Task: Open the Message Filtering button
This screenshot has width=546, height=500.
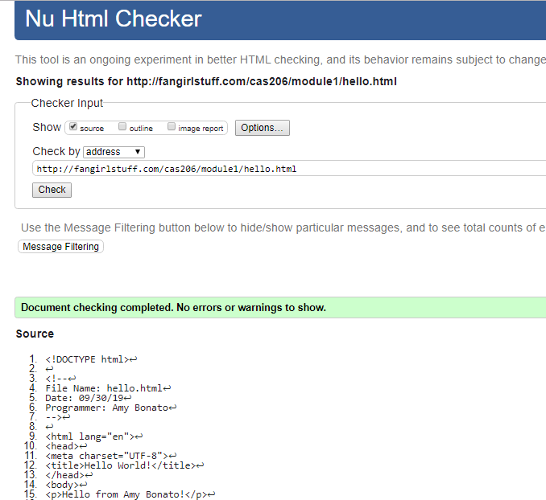Action: click(x=60, y=247)
